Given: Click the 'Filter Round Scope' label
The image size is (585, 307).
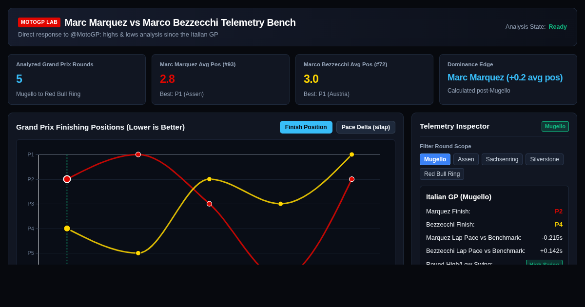Looking at the screenshot, I should click(x=446, y=146).
